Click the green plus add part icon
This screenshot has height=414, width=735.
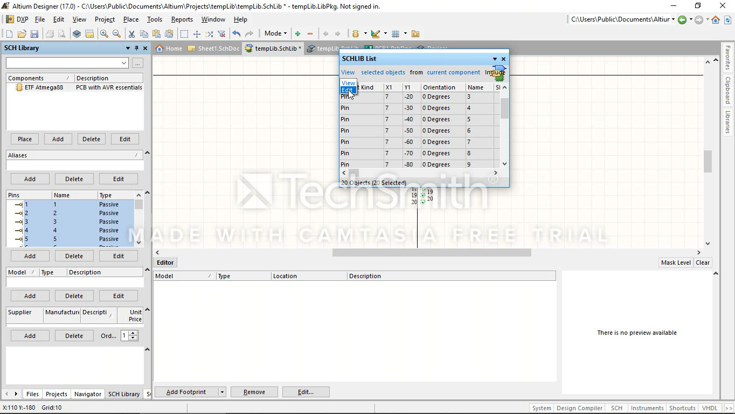(297, 34)
